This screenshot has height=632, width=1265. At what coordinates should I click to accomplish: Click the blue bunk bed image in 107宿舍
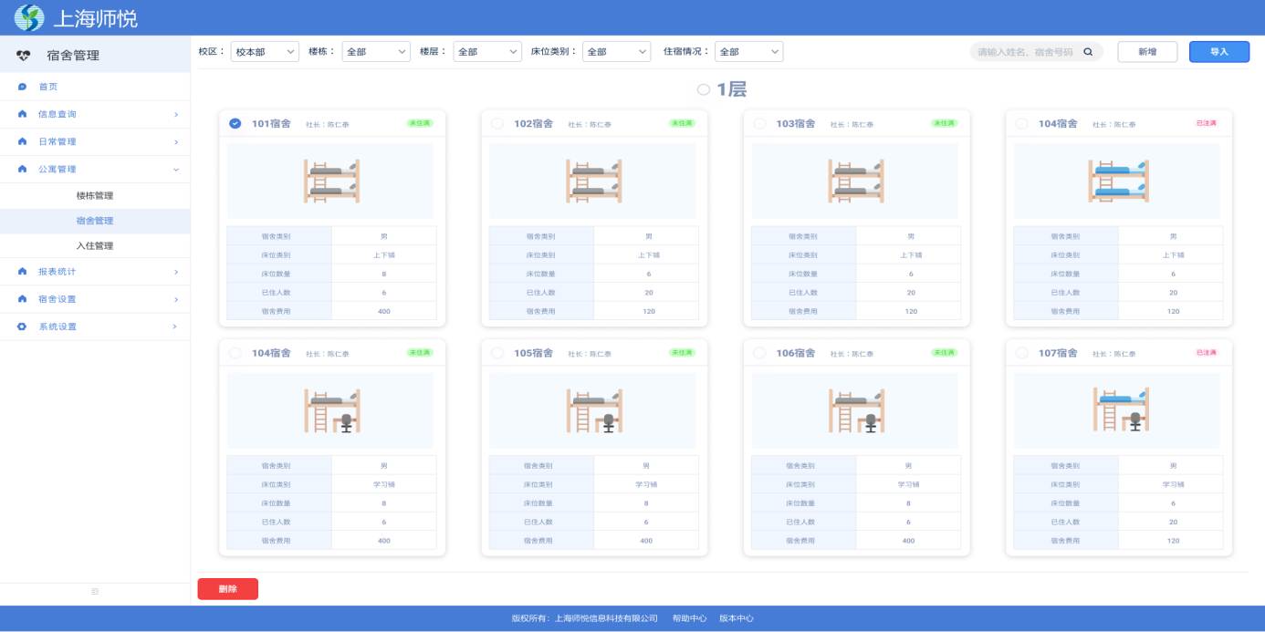(x=1119, y=409)
